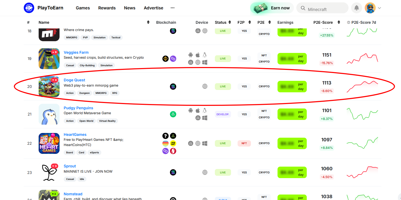Open Pudgy Penguins game link
The width and height of the screenshot is (401, 200).
click(78, 108)
